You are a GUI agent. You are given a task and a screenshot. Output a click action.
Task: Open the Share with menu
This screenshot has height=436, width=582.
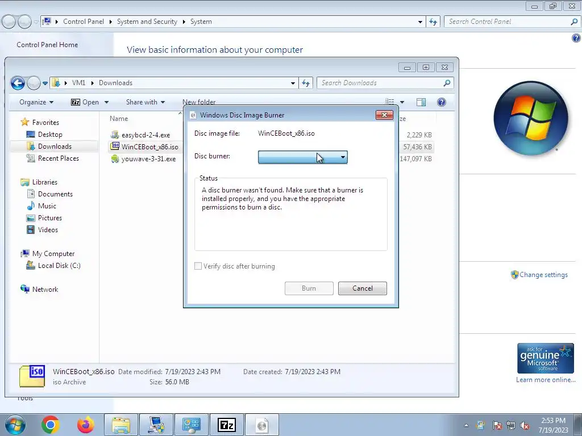[x=145, y=102]
